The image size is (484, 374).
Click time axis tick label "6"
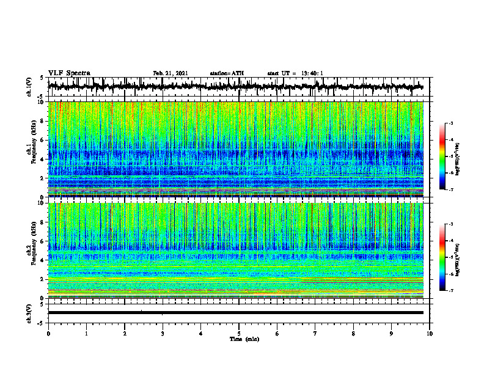277,334
